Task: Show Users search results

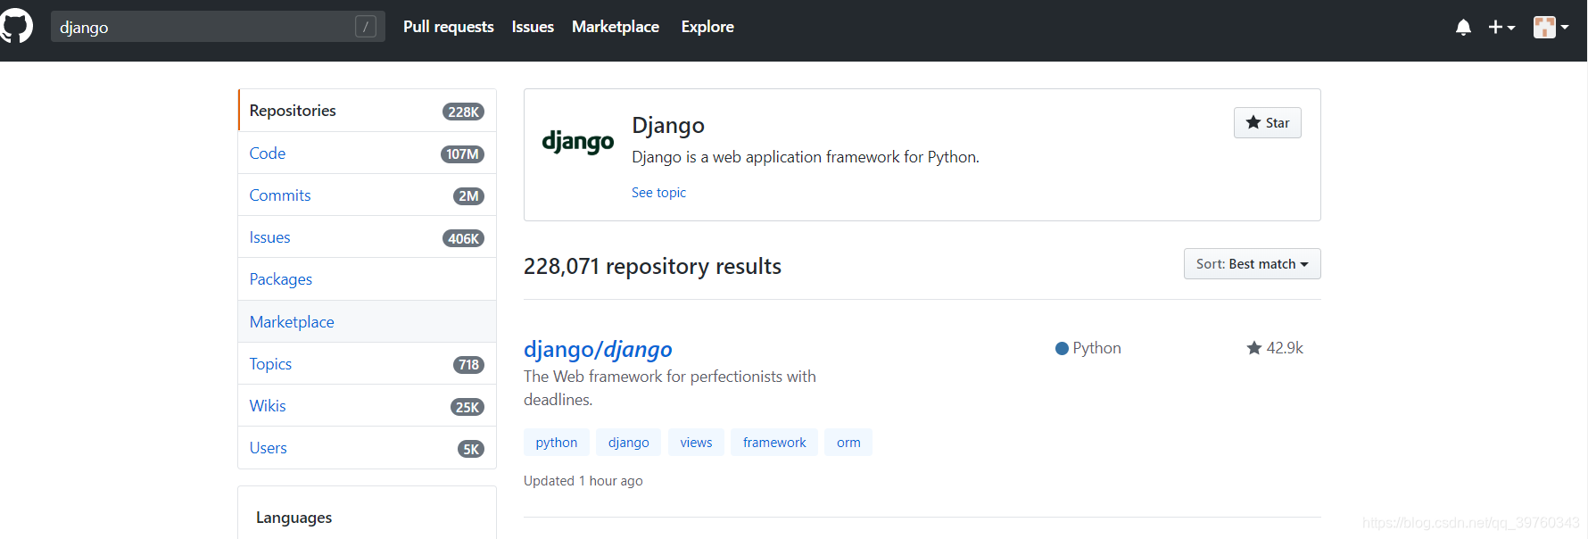Action: click(367, 447)
